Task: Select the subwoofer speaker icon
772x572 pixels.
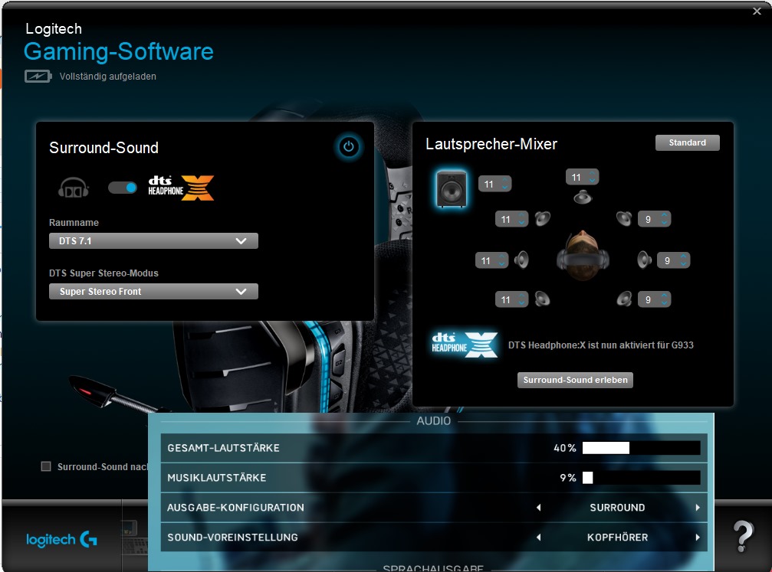Action: (x=451, y=188)
